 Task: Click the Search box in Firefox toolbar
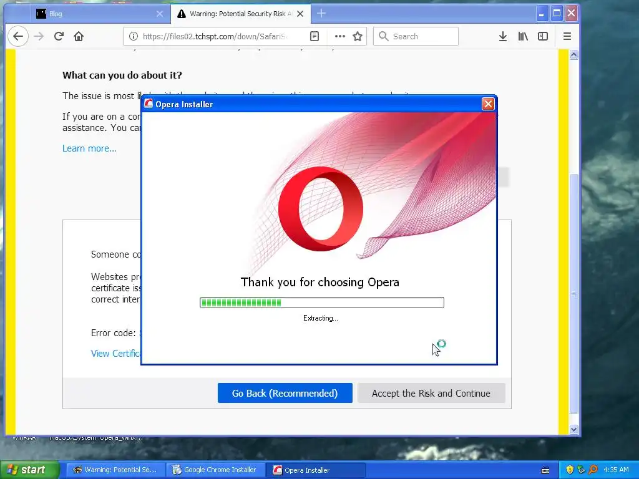(416, 36)
